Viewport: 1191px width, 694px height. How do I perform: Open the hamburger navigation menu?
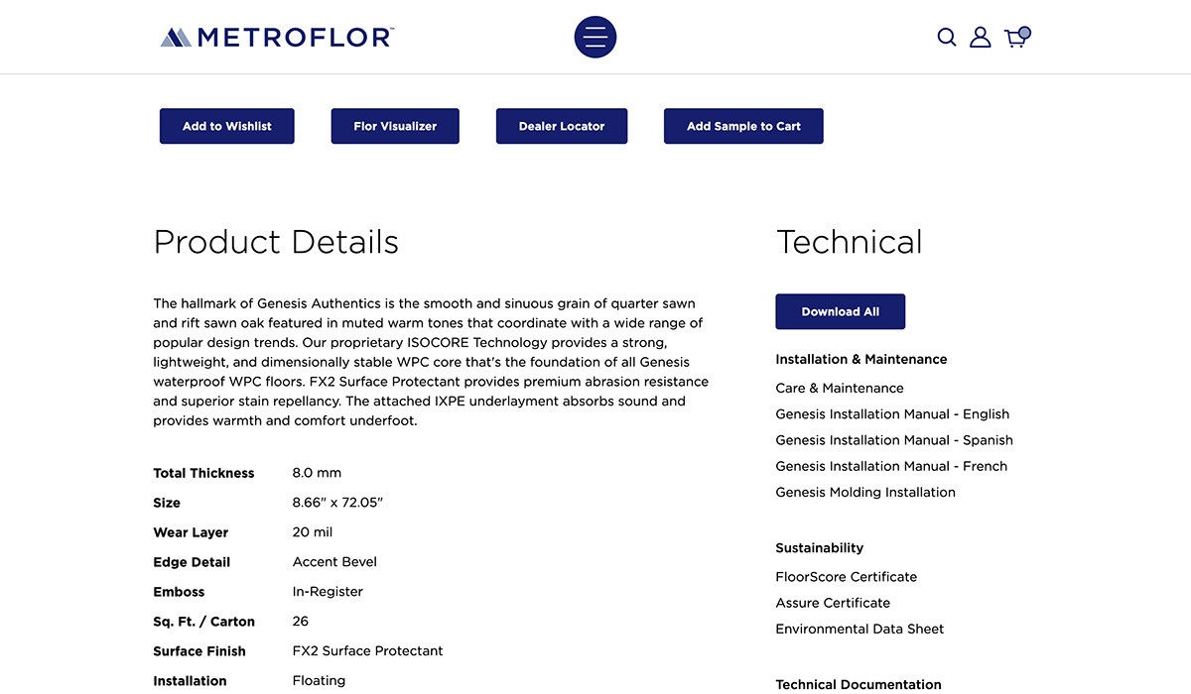pos(595,38)
